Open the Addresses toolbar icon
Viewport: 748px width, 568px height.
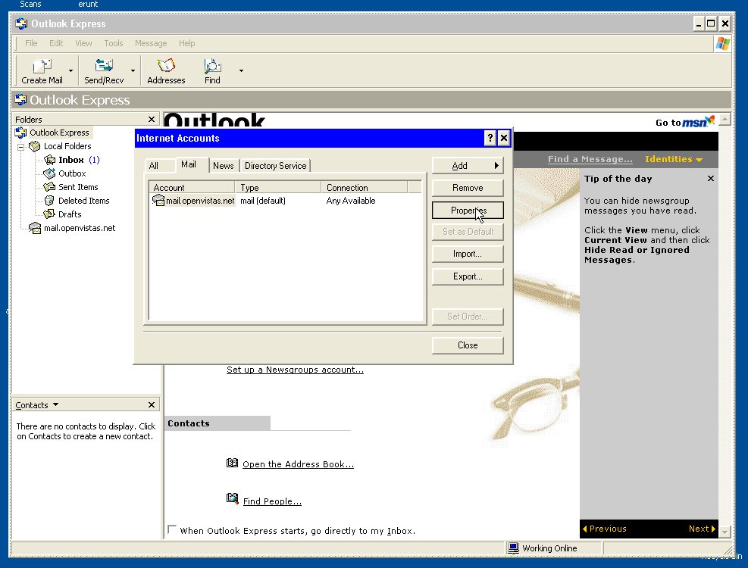click(x=166, y=66)
